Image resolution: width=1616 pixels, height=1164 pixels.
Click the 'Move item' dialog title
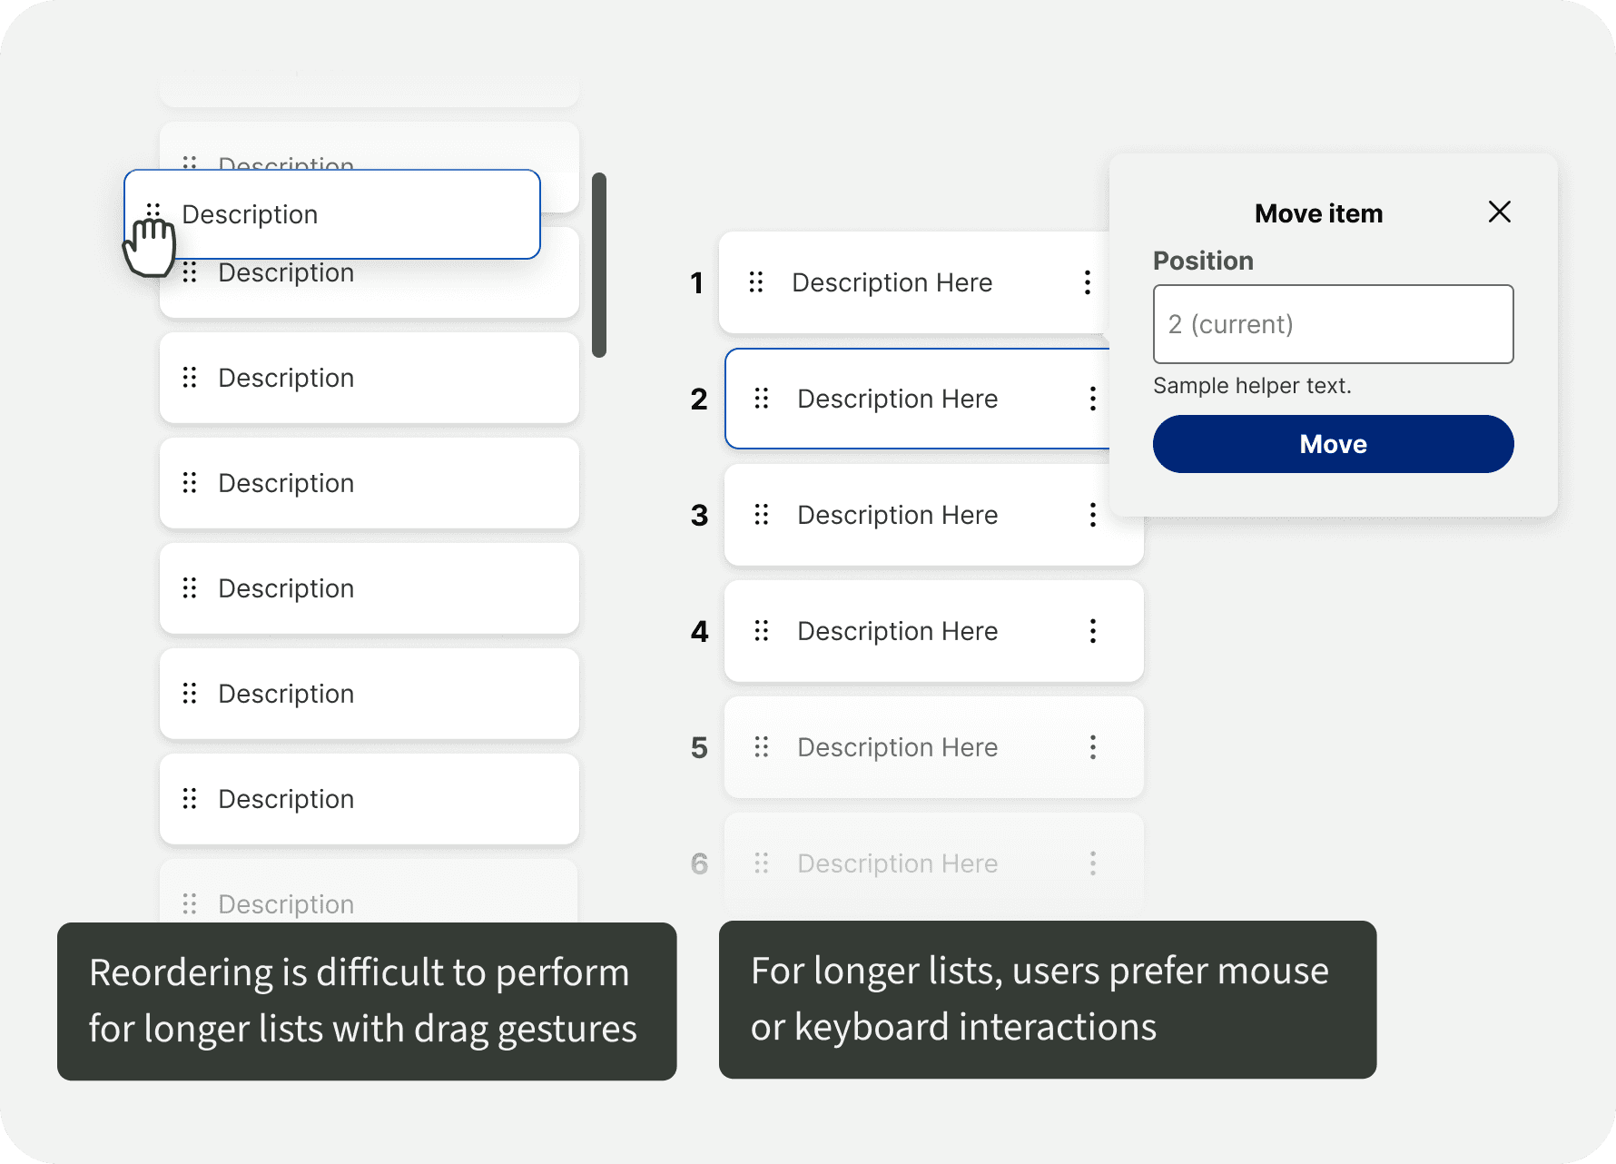1318,213
